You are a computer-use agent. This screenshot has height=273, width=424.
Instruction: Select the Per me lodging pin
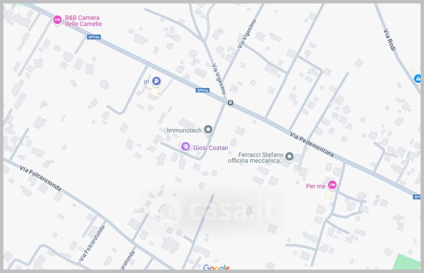332,185
